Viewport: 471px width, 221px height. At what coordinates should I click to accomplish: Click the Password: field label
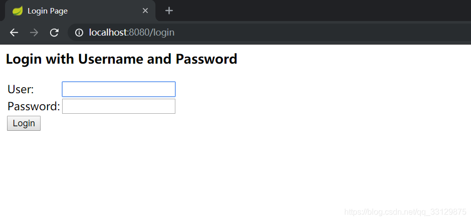point(34,106)
